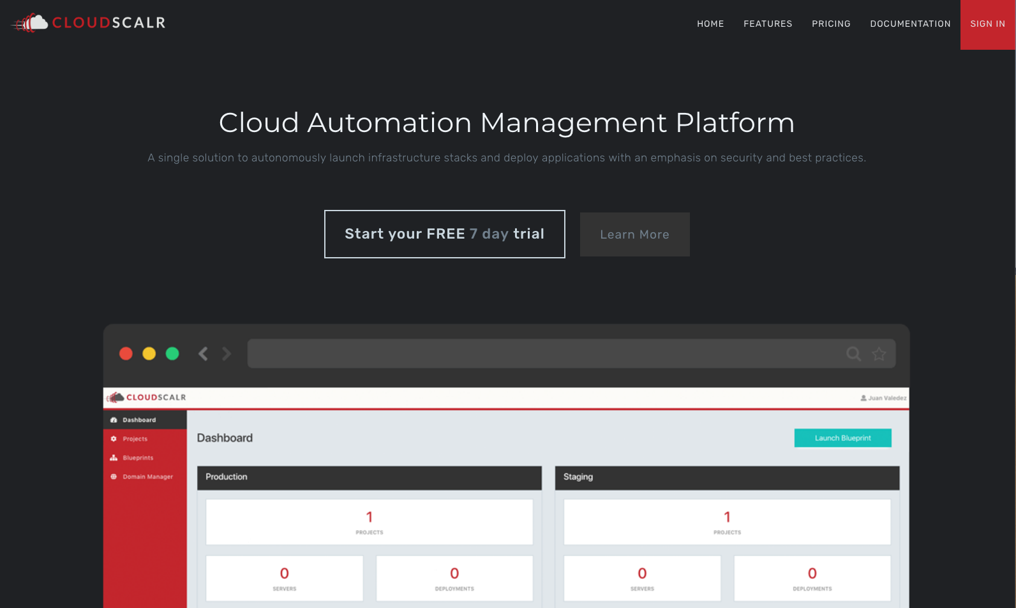
Task: Open Domain Manager in the sidebar
Action: coord(145,477)
